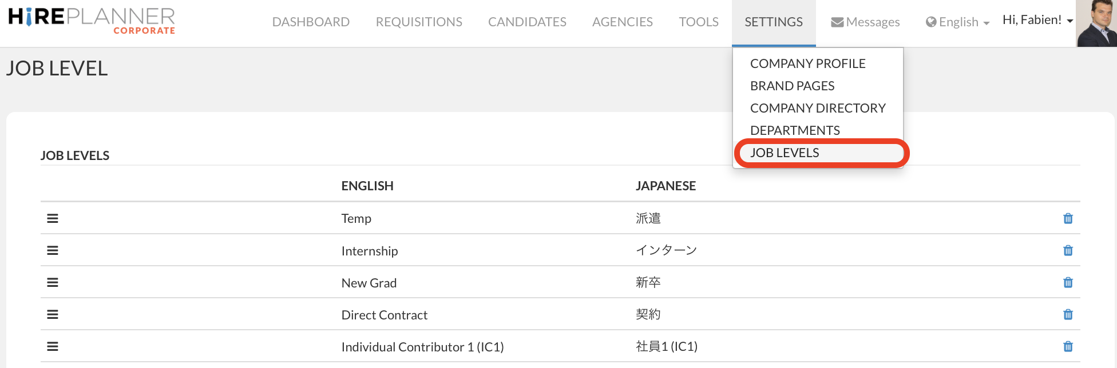1117x368 pixels.
Task: Open the Hi, Fabien! user menu
Action: point(1037,20)
